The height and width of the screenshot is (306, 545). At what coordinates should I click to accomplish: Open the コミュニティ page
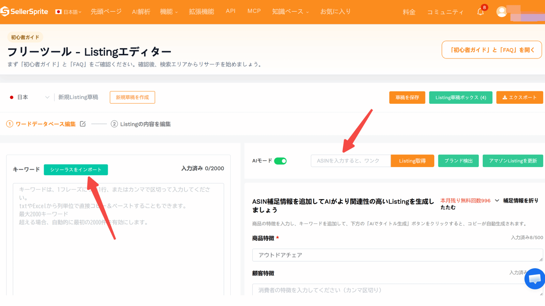445,12
